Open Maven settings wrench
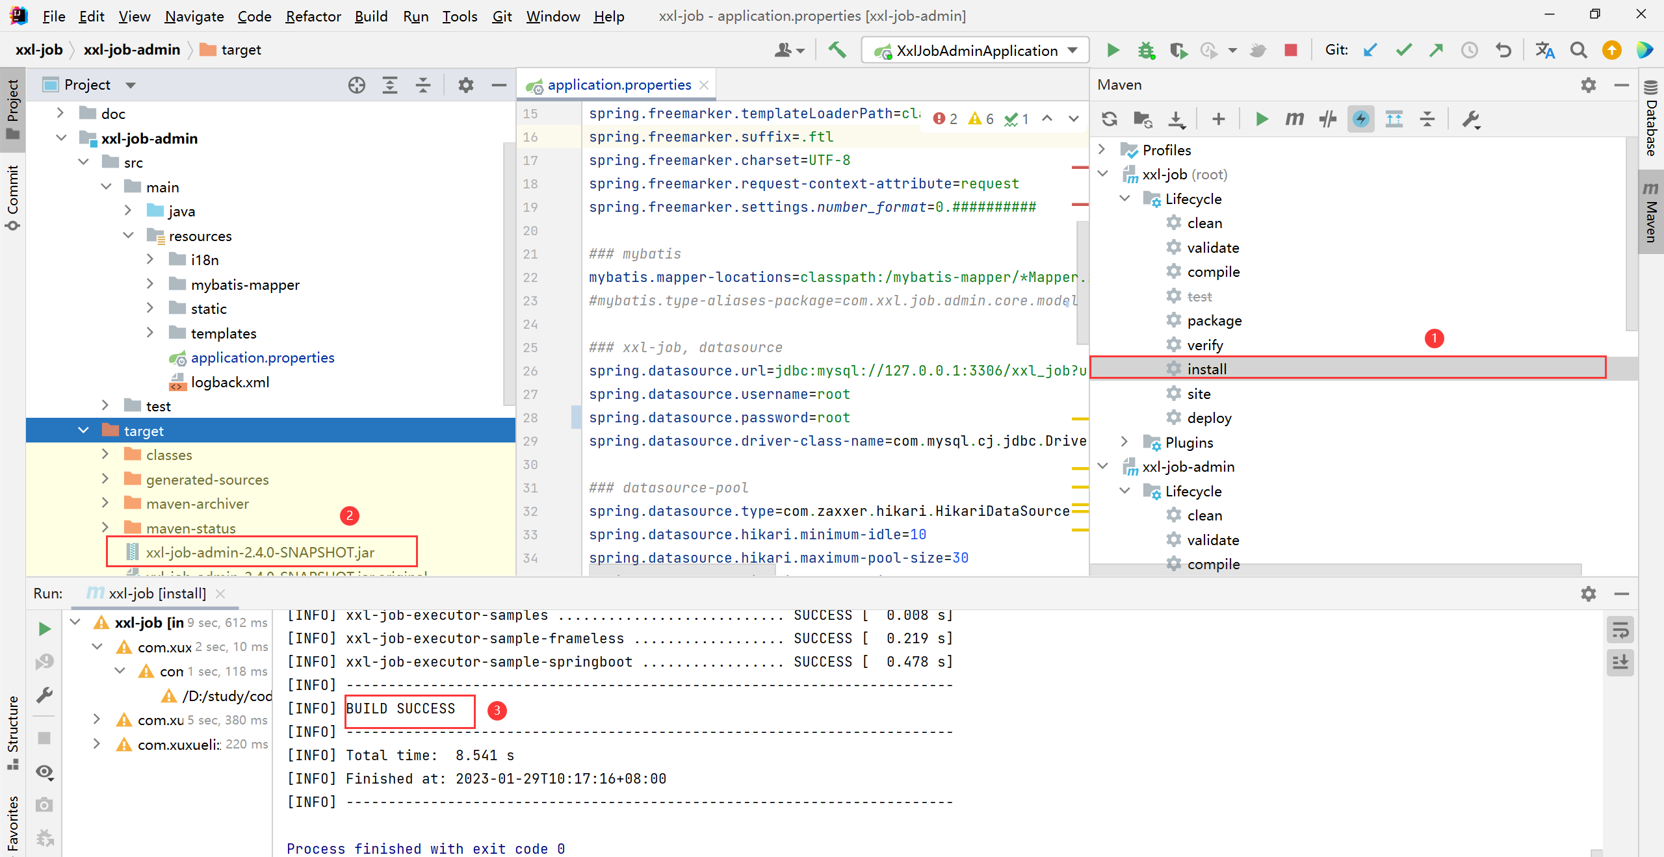The height and width of the screenshot is (857, 1664). tap(1470, 119)
